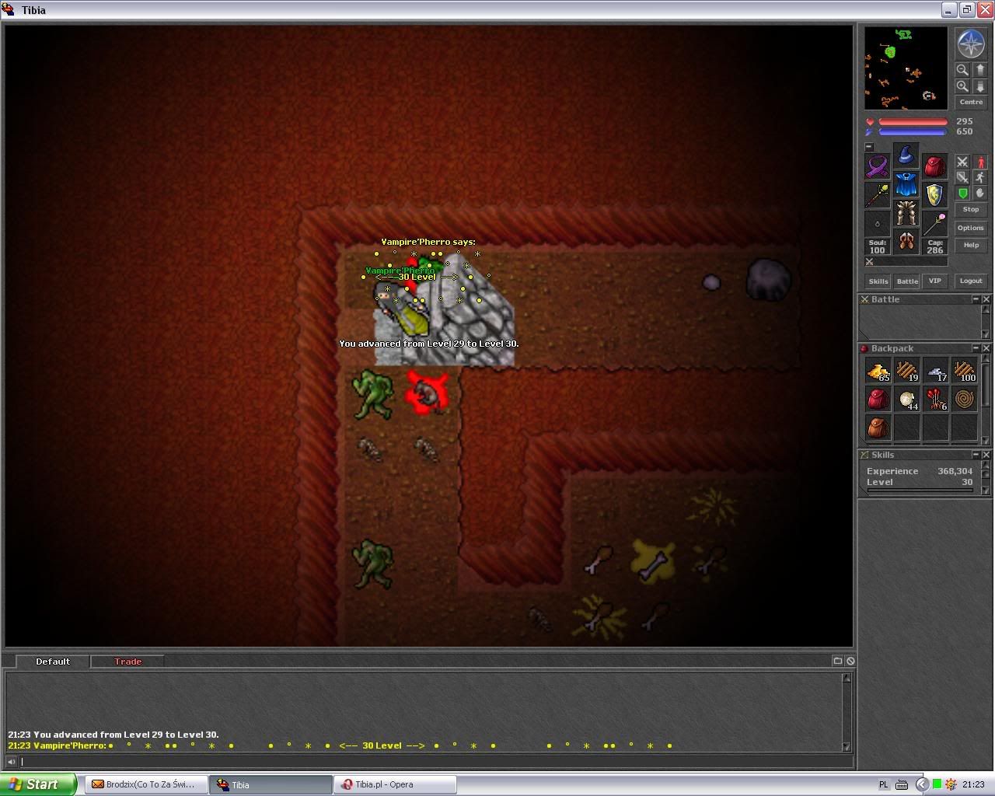Screen dimensions: 995x796
Task: Select the 17 platinum coins stack
Action: click(936, 371)
